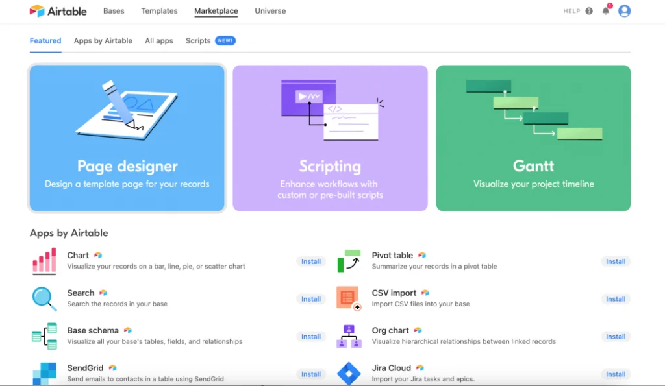Click the SendGrid app icon
This screenshot has width=665, height=386.
44,373
